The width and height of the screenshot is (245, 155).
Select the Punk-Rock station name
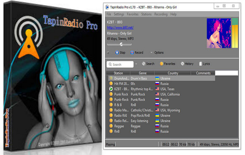coord(121,100)
